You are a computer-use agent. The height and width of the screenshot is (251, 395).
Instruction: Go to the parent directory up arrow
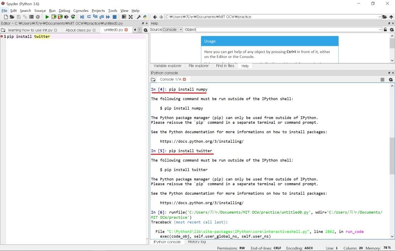[391, 17]
